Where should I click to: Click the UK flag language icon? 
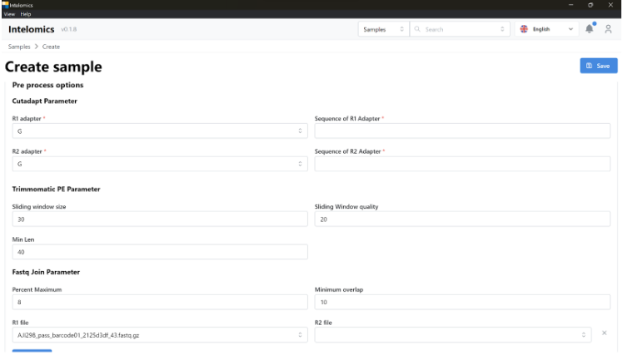pyautogui.click(x=523, y=29)
